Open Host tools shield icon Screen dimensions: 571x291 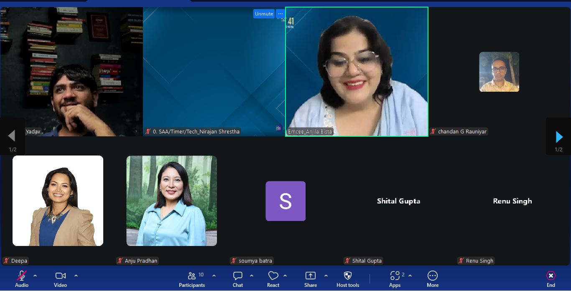(347, 276)
